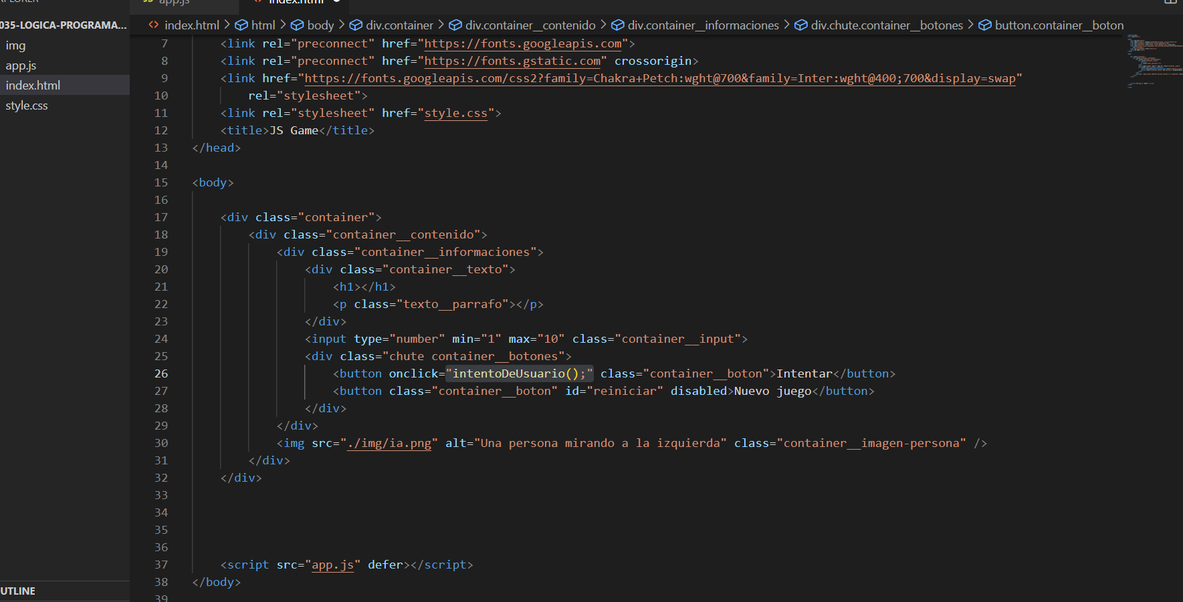Click line number 13 in the gutter
Screen dimensions: 1183x602
[x=161, y=148]
